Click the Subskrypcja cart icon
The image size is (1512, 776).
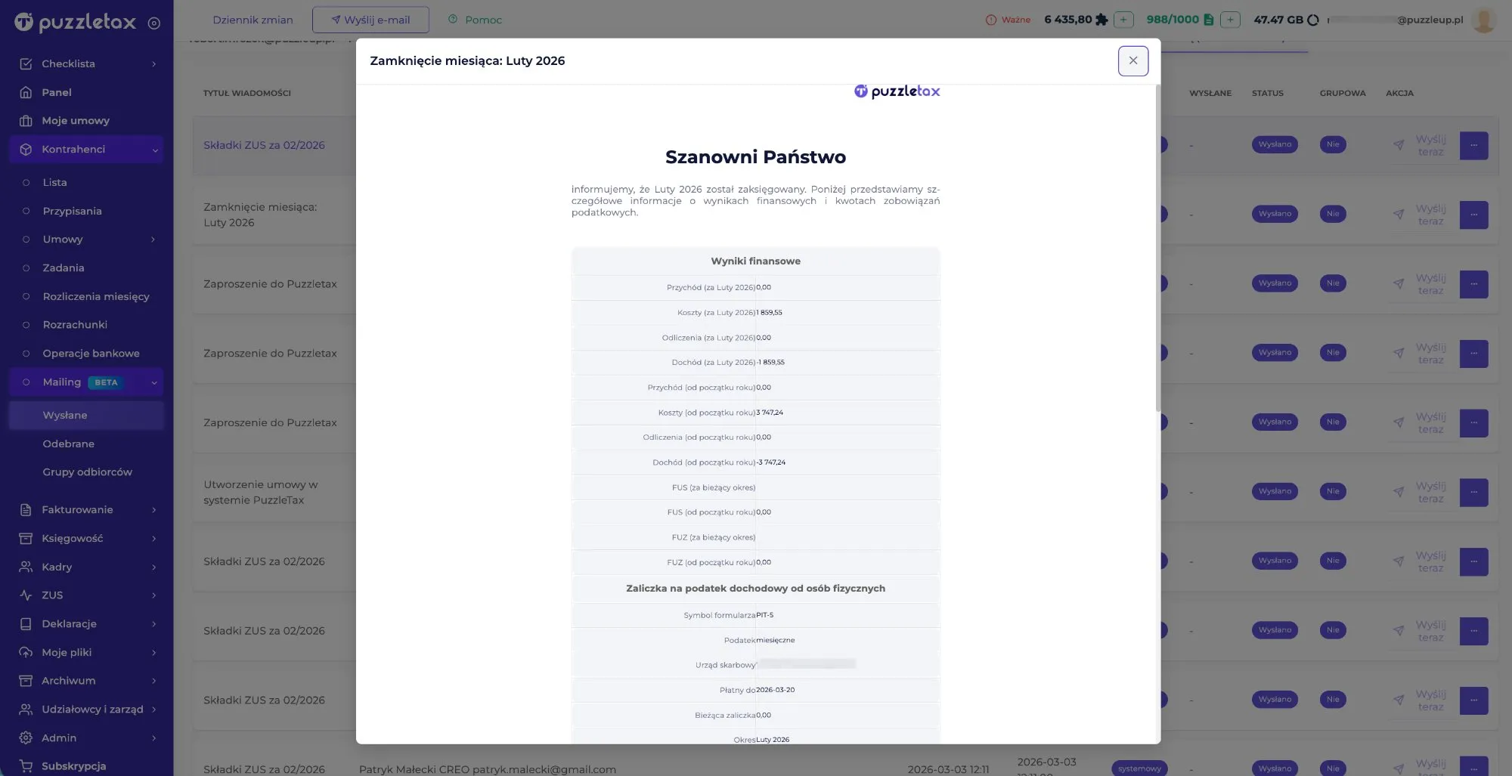26,766
